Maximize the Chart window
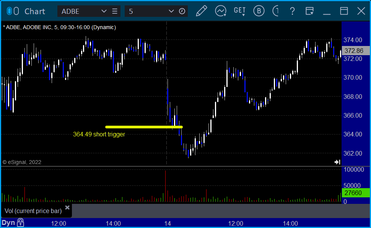The width and height of the screenshot is (371, 228). coord(344,11)
